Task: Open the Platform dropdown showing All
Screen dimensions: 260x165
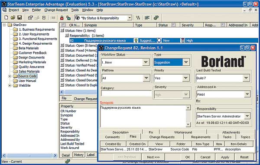Action: click(146, 78)
